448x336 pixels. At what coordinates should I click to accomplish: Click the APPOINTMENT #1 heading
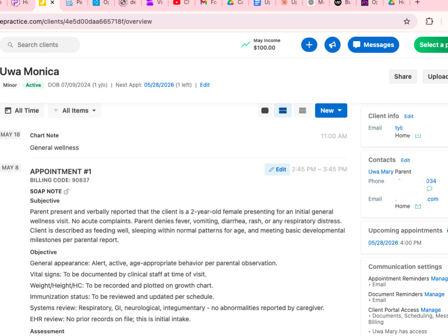[x=60, y=172]
